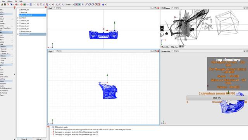Toggle the bonnet_ok visibility checkbox

click(x=20, y=10)
